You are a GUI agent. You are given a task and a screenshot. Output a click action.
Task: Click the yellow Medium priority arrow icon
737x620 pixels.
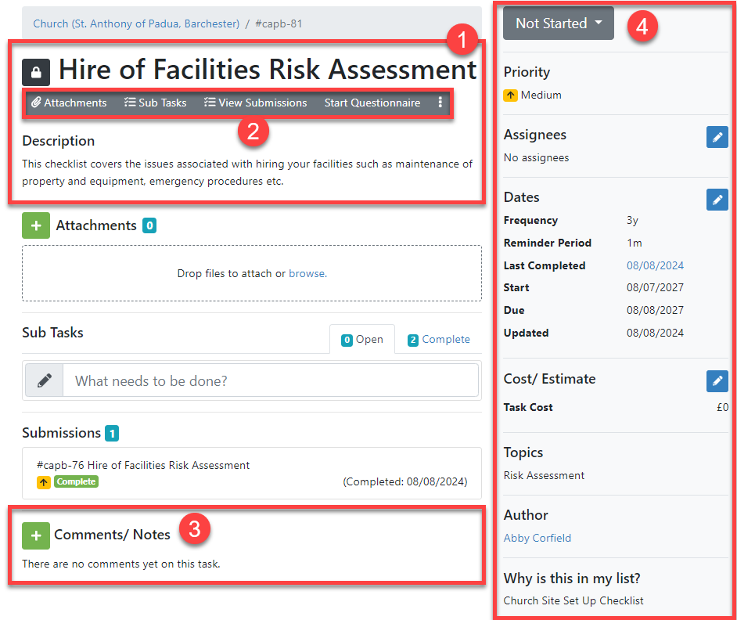pyautogui.click(x=510, y=96)
